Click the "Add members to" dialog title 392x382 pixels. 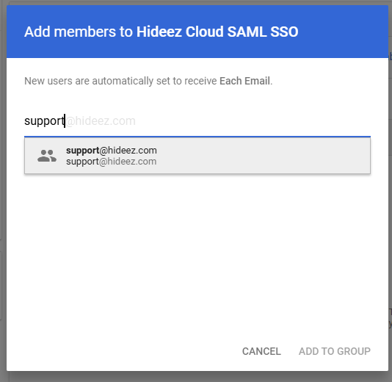click(79, 32)
